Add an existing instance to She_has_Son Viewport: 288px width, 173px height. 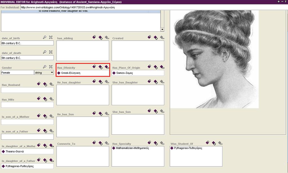pyautogui.click(x=156, y=111)
